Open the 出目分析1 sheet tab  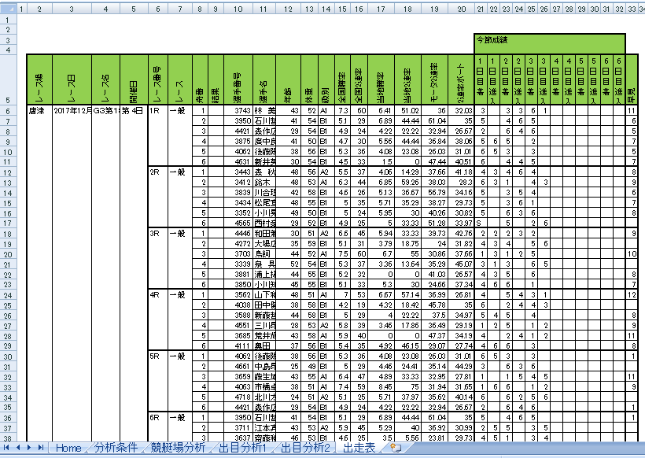(x=242, y=448)
